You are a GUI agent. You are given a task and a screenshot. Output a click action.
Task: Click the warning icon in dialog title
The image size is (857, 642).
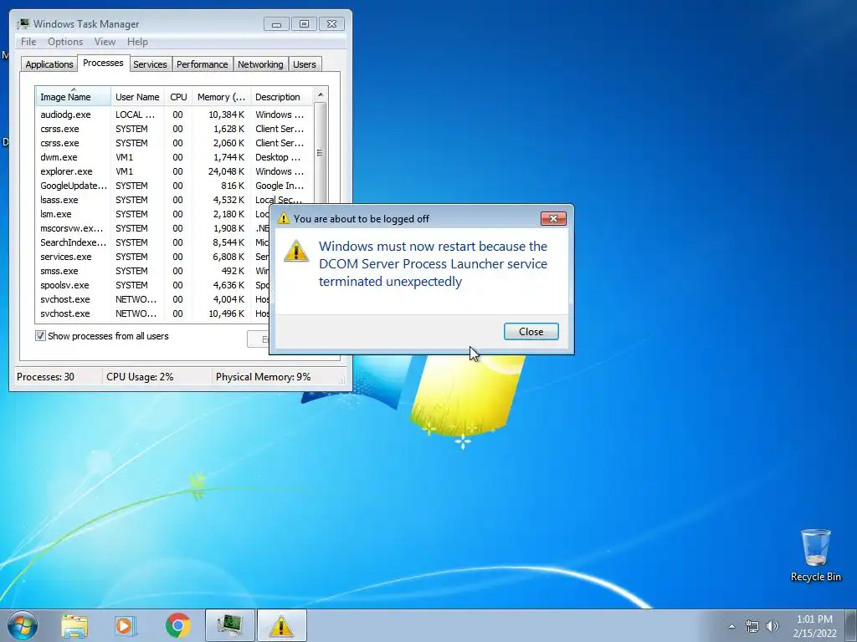coord(283,218)
